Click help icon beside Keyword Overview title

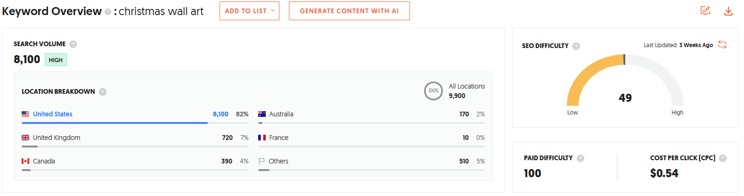pos(108,12)
